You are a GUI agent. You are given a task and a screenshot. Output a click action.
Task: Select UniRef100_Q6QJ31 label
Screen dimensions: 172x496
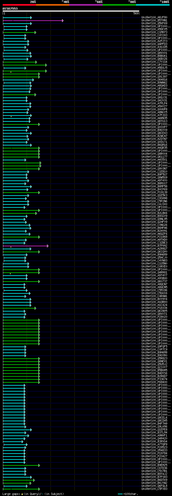154,98
